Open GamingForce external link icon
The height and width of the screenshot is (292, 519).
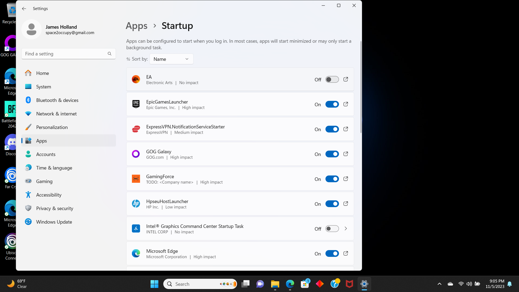(345, 179)
